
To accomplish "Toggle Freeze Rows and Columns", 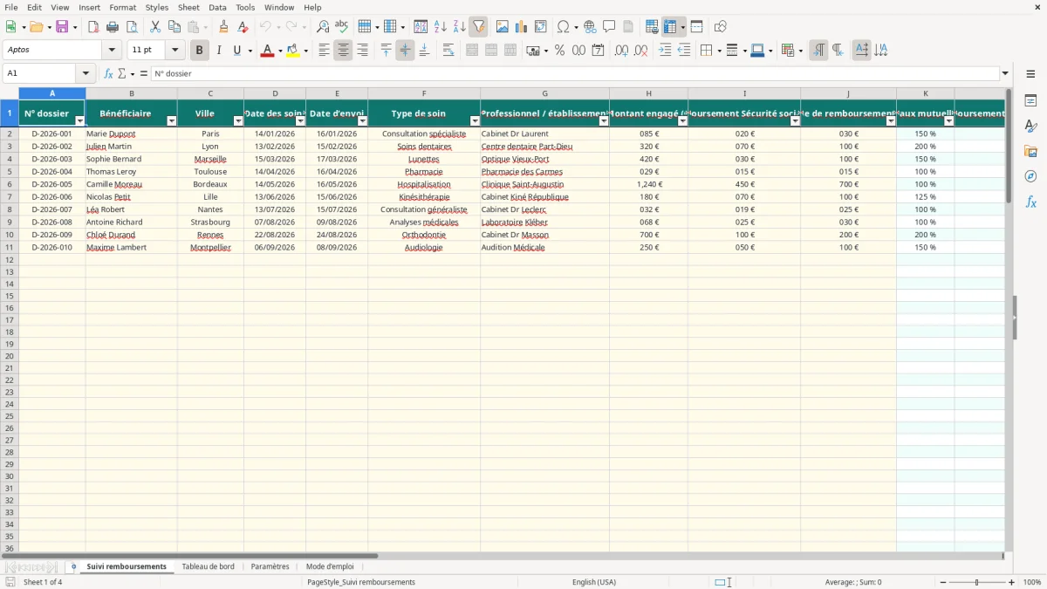I will point(670,27).
